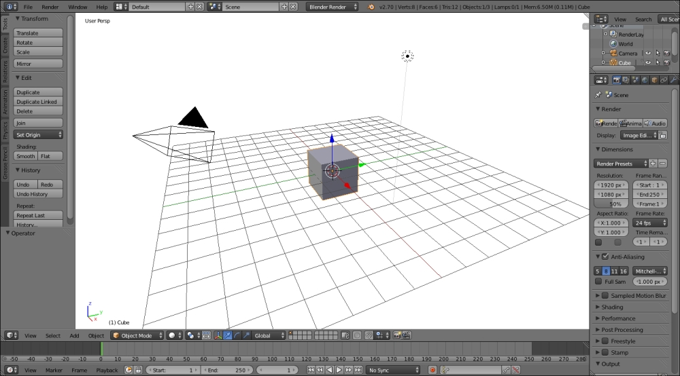Click the pin icon beside Scene

click(598, 95)
